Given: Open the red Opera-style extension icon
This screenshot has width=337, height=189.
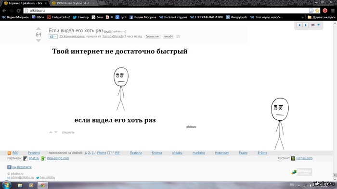Looking at the screenshot, I should (325, 11).
